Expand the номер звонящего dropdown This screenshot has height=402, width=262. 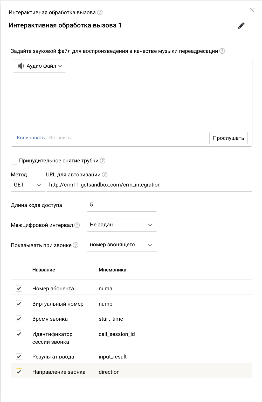[x=122, y=245]
